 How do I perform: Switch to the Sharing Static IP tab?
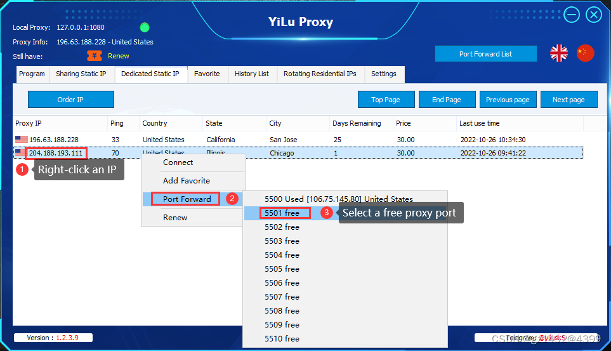coord(81,74)
